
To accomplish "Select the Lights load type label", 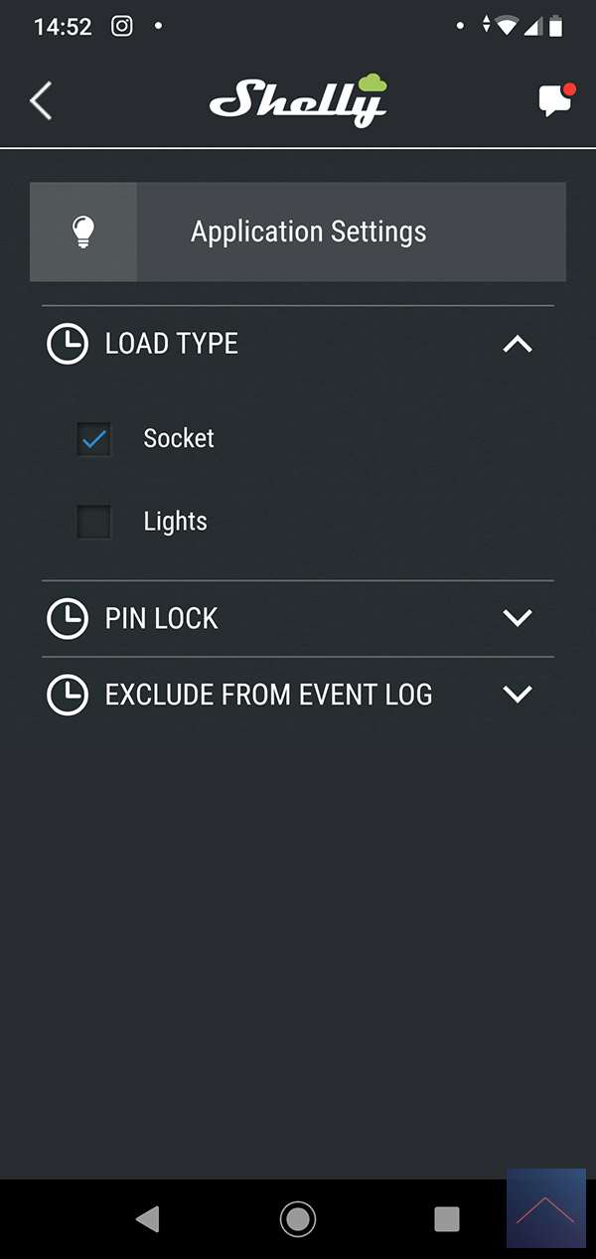I will (175, 522).
